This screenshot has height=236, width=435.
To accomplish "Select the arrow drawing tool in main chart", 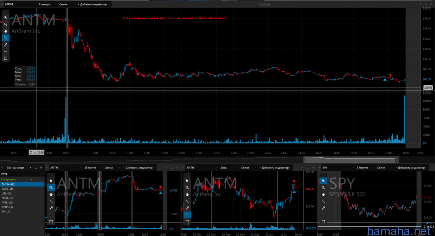I will pyautogui.click(x=5, y=45).
